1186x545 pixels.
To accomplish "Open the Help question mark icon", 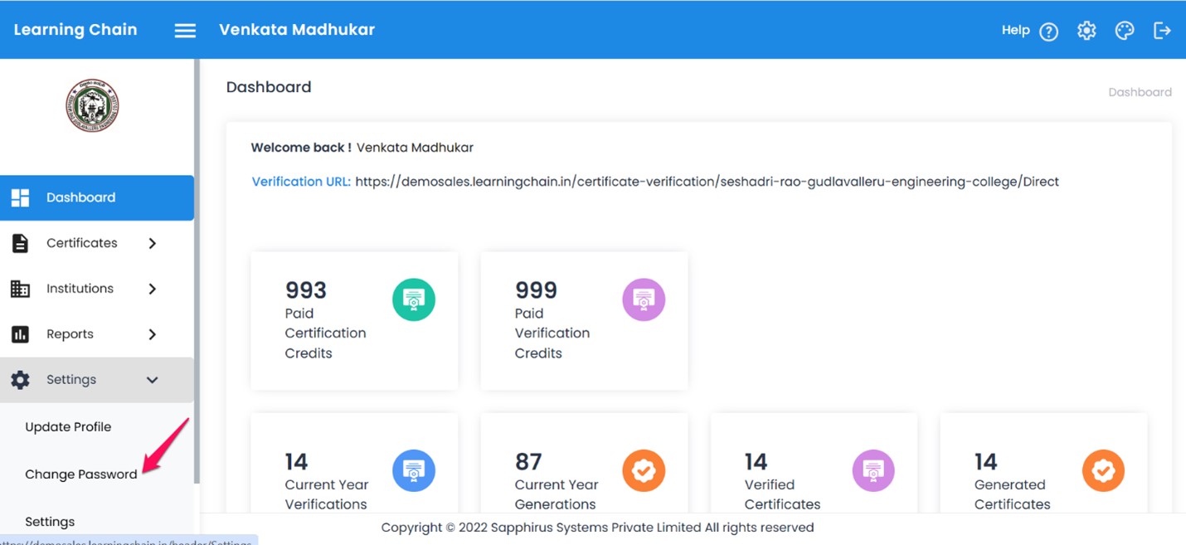I will (x=1048, y=32).
